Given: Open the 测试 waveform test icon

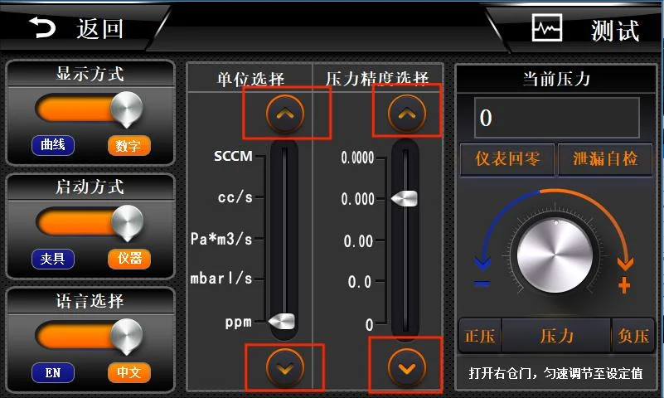Looking at the screenshot, I should 546,28.
